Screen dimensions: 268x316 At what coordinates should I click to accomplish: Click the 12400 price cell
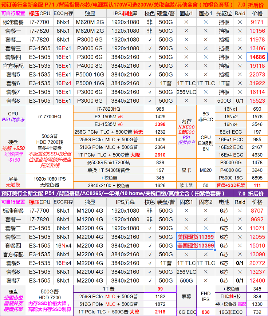point(257,281)
